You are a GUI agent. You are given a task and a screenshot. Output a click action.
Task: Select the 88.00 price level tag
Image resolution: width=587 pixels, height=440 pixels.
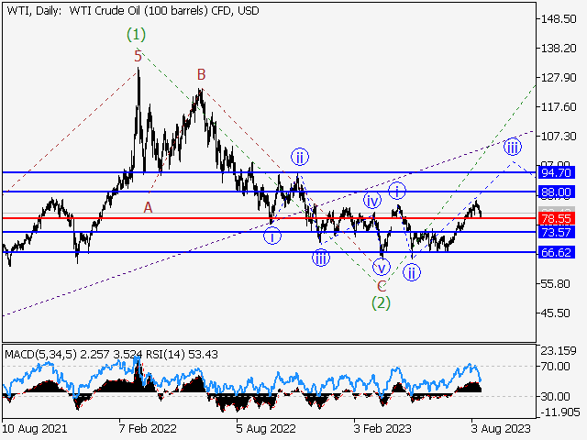(557, 192)
